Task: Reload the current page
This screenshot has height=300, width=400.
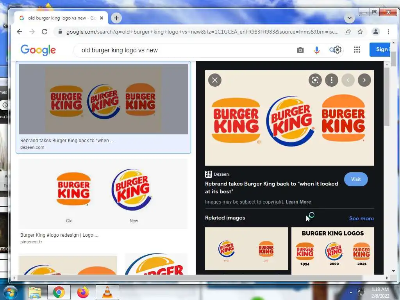Action: (x=45, y=32)
